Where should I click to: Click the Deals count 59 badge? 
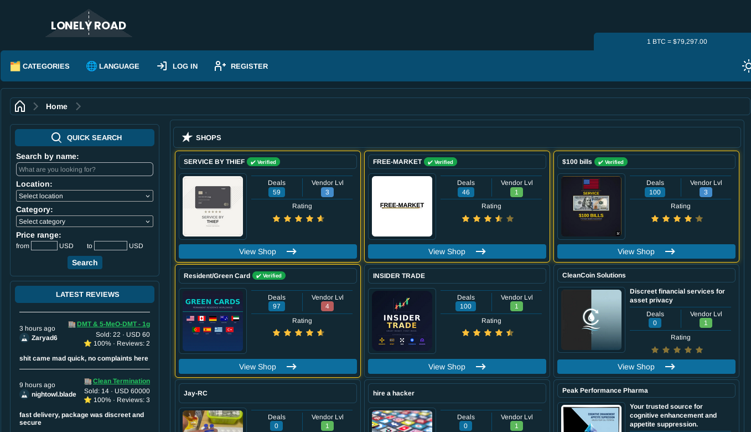[x=277, y=192]
